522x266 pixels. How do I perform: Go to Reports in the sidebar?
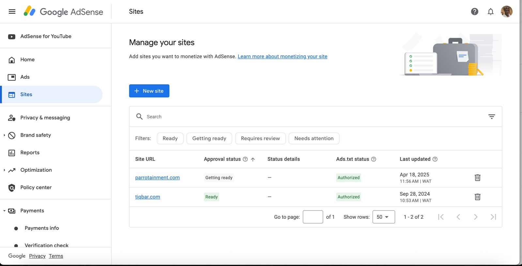click(30, 153)
